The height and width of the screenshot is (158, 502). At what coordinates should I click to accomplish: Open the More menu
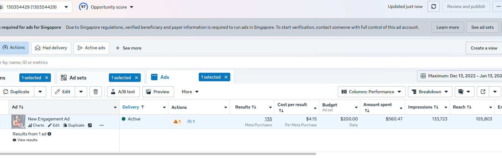pyautogui.click(x=190, y=92)
